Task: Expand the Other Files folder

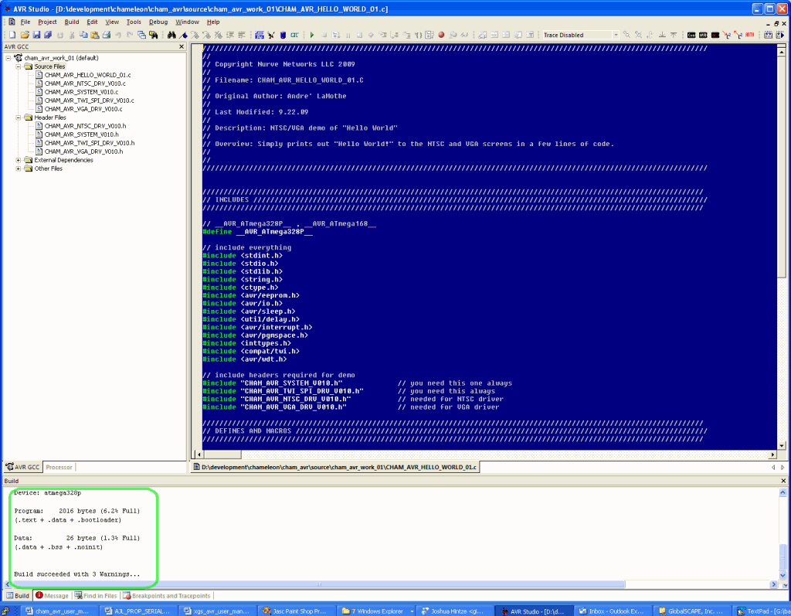Action: click(19, 168)
